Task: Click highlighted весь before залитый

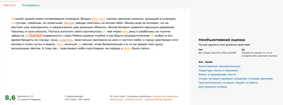Action: click(60, 44)
